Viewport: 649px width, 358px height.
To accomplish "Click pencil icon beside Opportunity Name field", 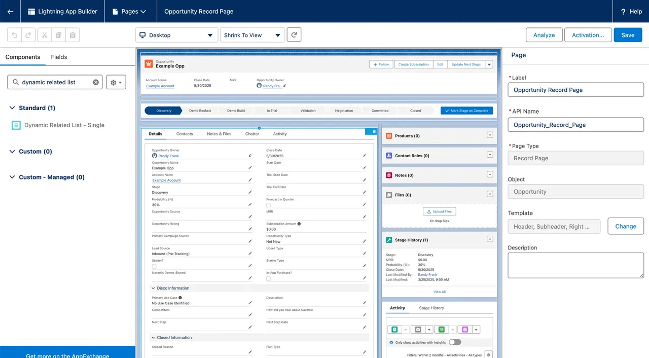I will coord(250,168).
